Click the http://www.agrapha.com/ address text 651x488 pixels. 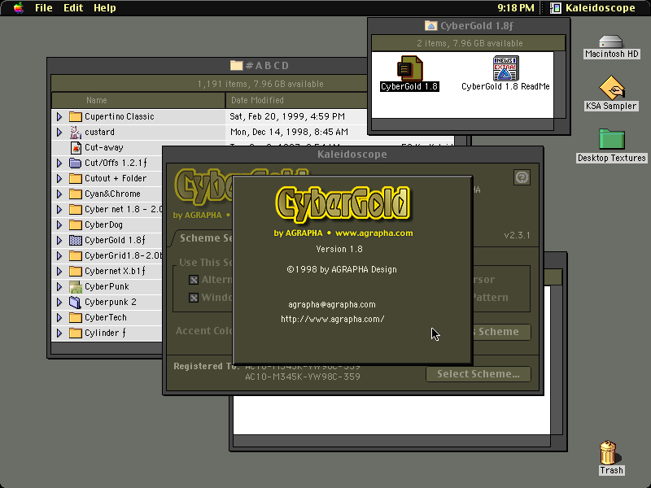click(x=333, y=319)
